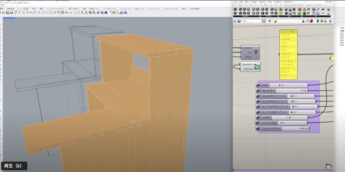Toggle the red shaded preview mode icon
This screenshot has width=345, height=172.
pos(312,21)
